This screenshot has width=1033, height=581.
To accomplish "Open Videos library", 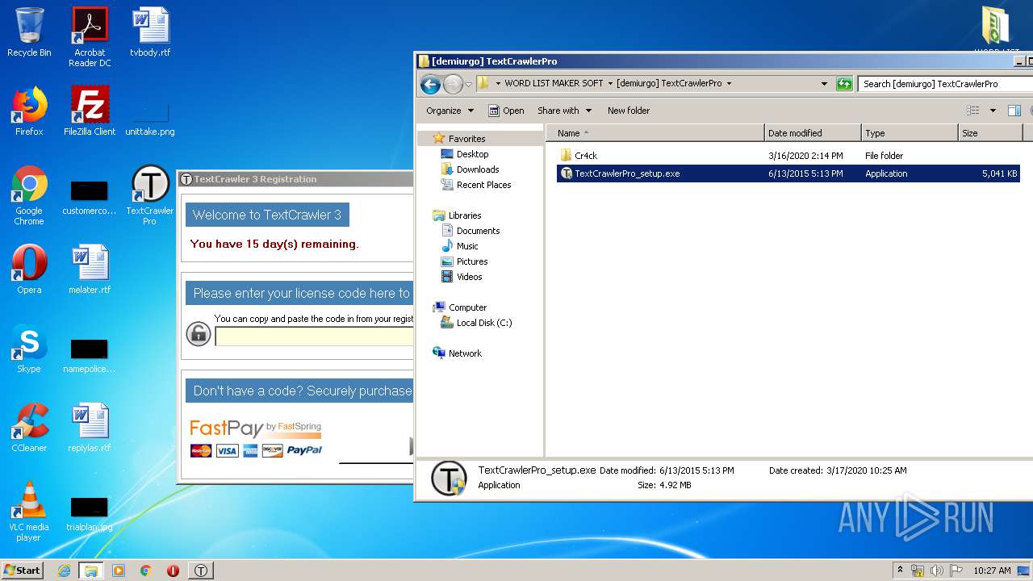I will pyautogui.click(x=469, y=277).
